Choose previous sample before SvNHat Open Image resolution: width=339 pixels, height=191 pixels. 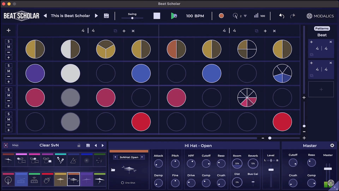click(x=115, y=157)
